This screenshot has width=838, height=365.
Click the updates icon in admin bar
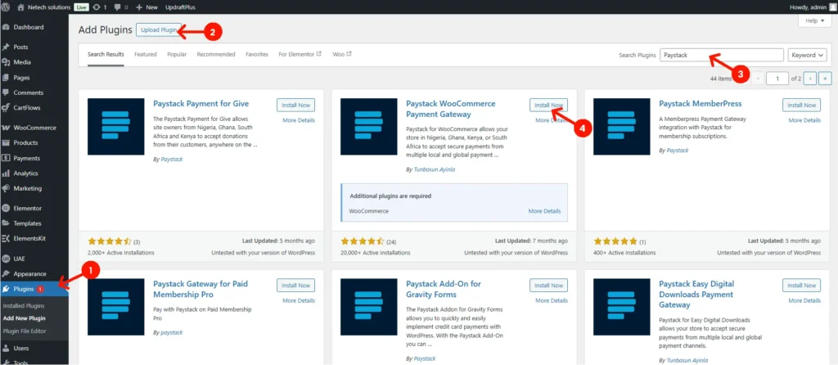(x=97, y=7)
